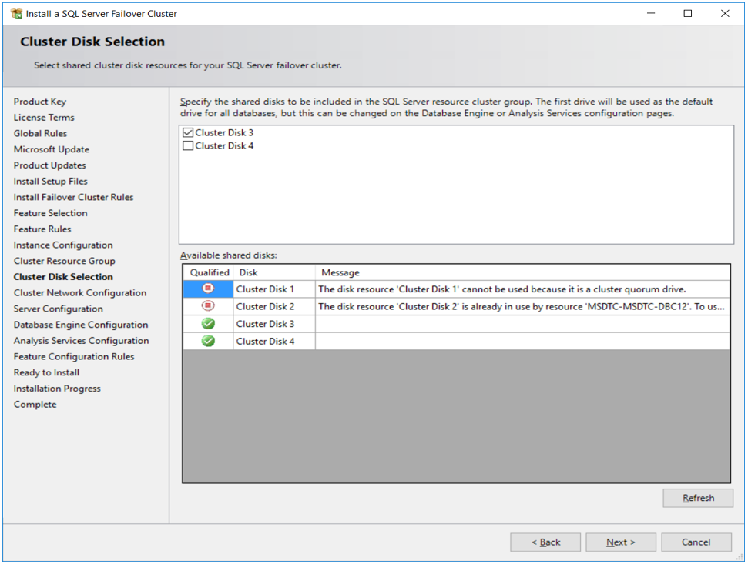748x564 pixels.
Task: Select the Cluster Disk 4 table cell
Action: tap(274, 341)
